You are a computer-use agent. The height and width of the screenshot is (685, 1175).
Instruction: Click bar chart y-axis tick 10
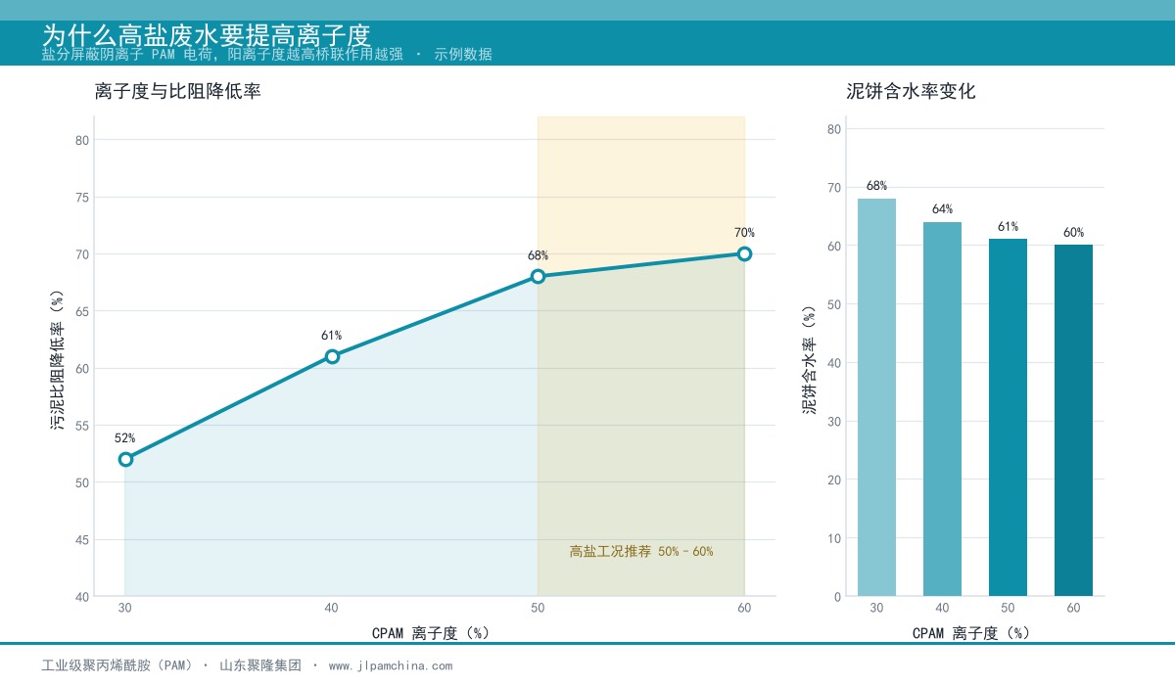834,538
